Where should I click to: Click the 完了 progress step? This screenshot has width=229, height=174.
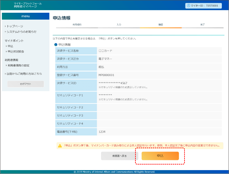pyautogui.click(x=203, y=25)
